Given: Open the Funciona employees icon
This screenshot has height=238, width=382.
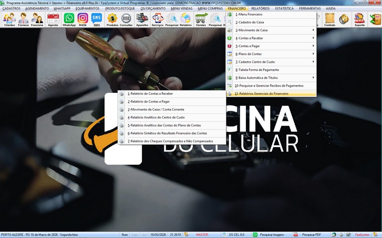Looking at the screenshot, I should [x=37, y=20].
